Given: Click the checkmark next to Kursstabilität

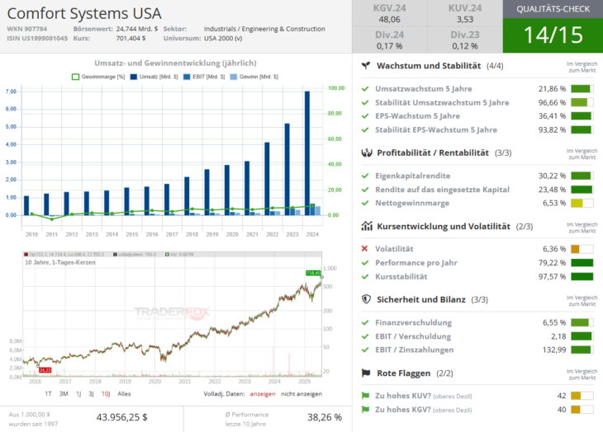Looking at the screenshot, I should coord(365,277).
